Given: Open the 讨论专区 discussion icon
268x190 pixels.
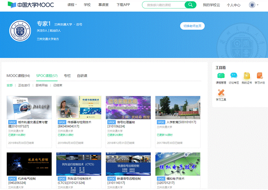Looking at the screenshot, I should click(x=234, y=76).
